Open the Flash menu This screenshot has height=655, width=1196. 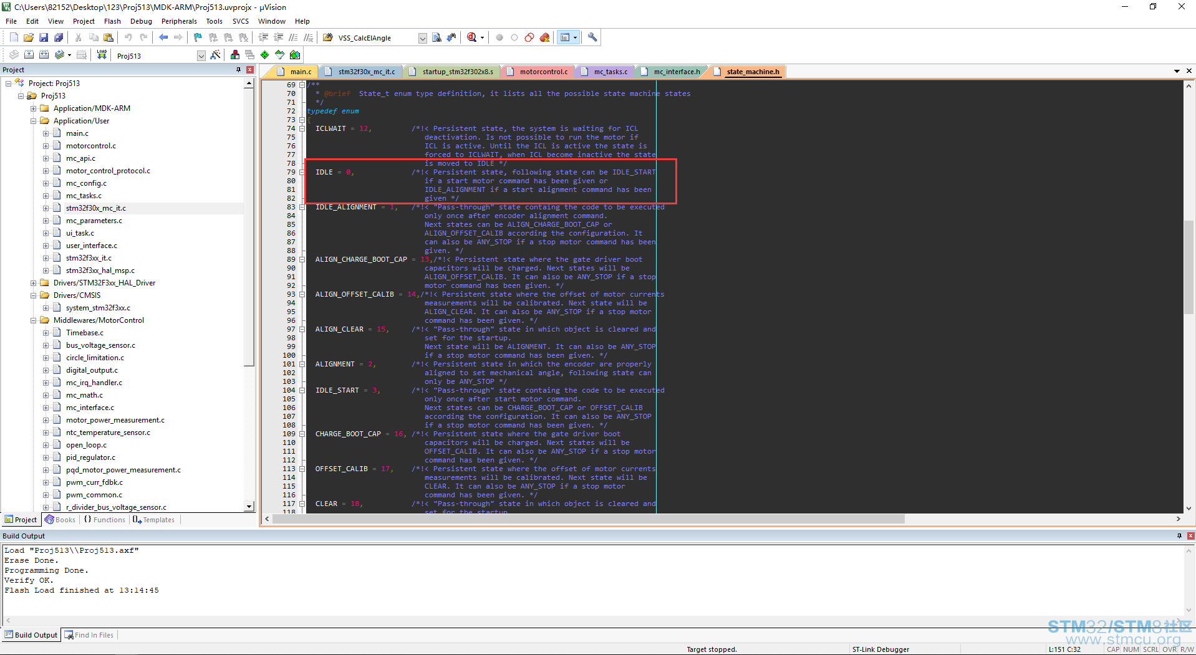point(112,21)
